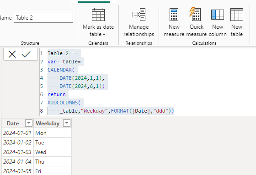Open the Date column filter dropdown

click(x=28, y=123)
